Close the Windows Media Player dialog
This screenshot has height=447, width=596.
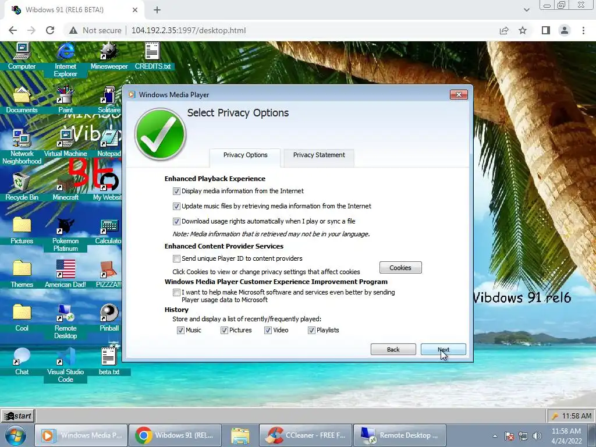459,95
